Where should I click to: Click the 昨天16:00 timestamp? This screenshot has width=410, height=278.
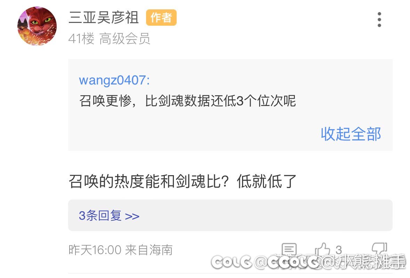coord(95,250)
